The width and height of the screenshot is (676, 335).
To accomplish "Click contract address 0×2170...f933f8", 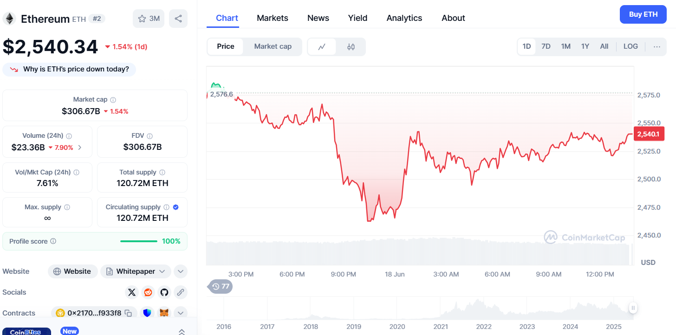I will (94, 313).
